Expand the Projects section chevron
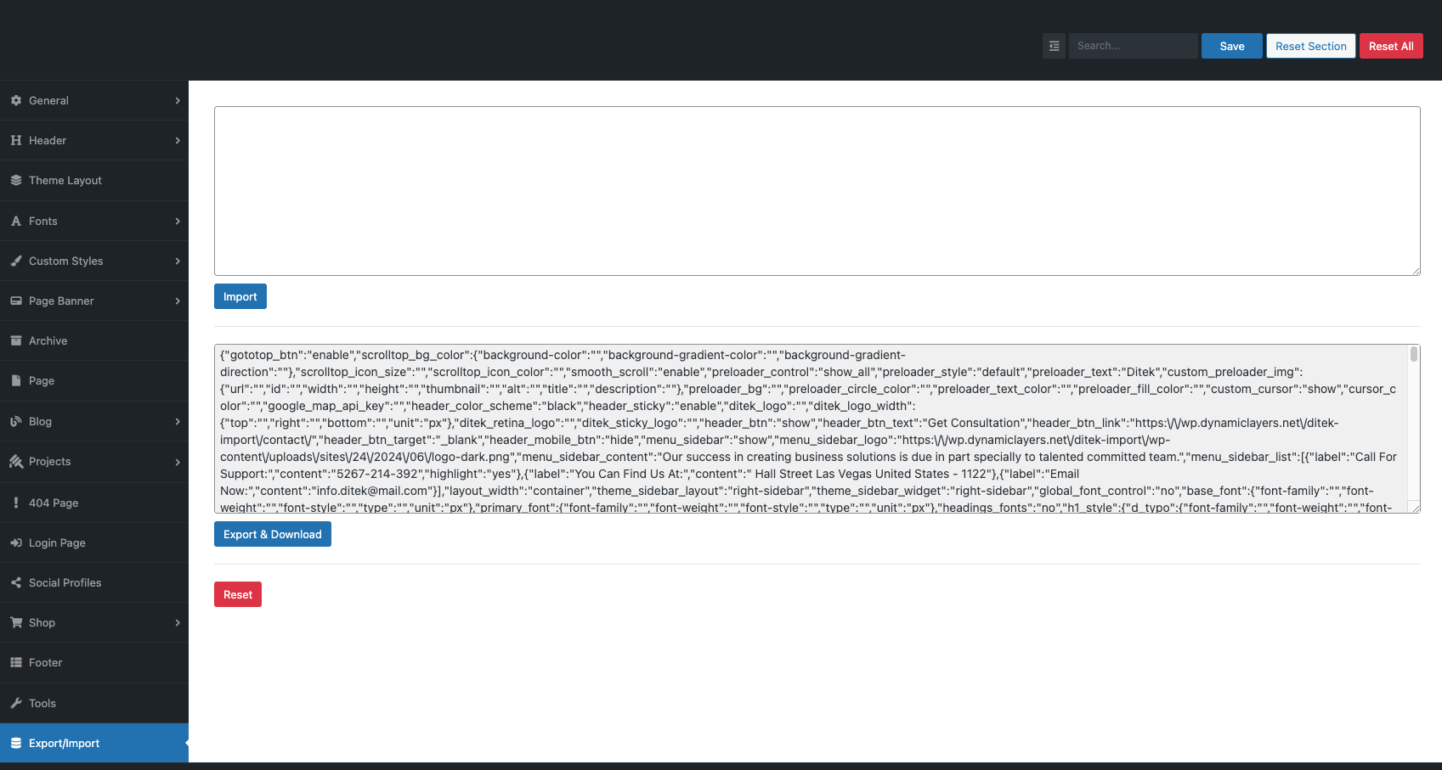The height and width of the screenshot is (770, 1442). pos(178,461)
